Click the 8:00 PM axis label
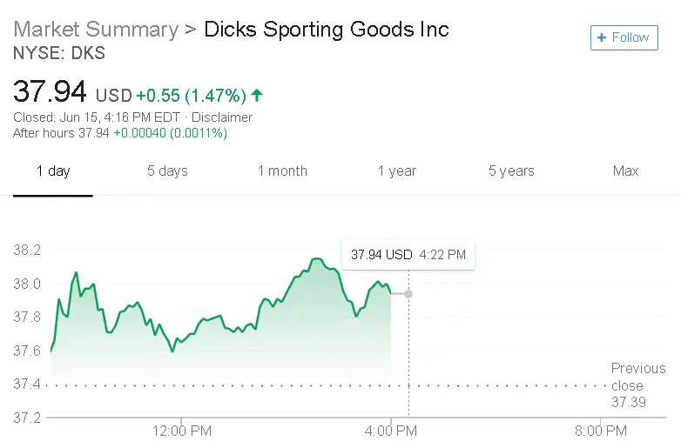 601,431
